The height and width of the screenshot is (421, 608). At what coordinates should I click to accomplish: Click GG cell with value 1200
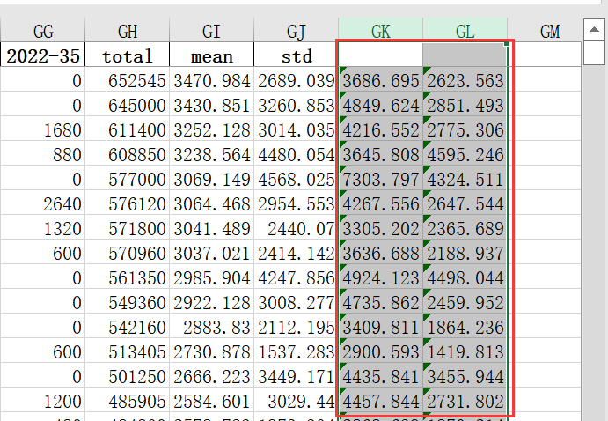click(42, 399)
